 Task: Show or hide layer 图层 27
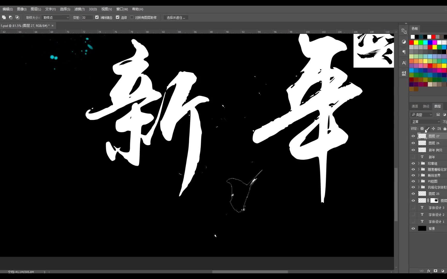[413, 136]
